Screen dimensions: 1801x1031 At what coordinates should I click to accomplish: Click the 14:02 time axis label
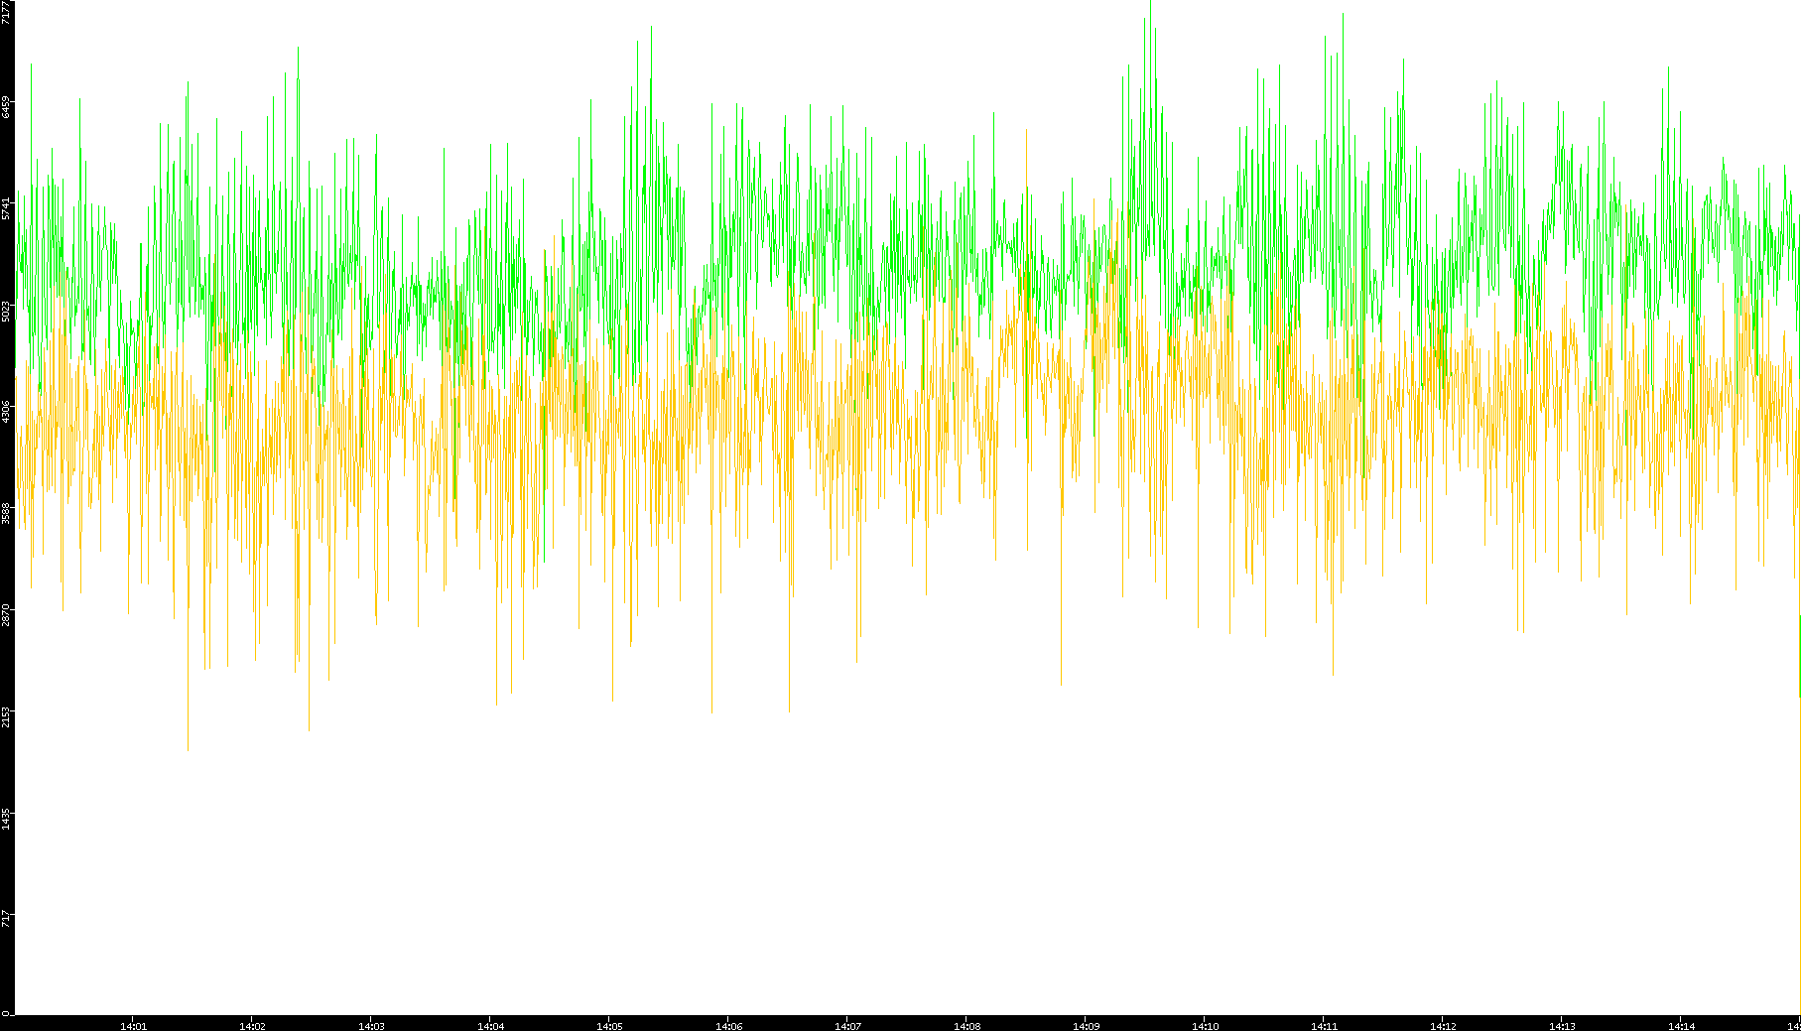pyautogui.click(x=252, y=1025)
